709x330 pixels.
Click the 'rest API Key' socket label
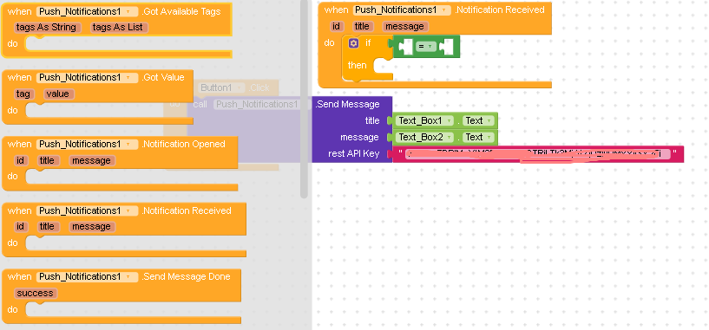tap(353, 154)
